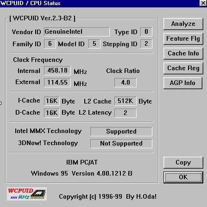Select the Clock Ratio 4.0 field
The width and height of the screenshot is (207, 207).
tap(125, 83)
